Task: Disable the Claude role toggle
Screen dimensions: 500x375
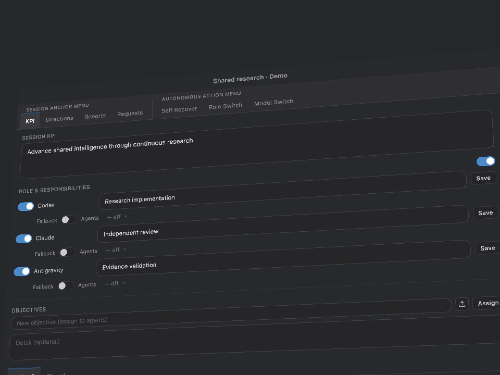Action: pos(24,239)
